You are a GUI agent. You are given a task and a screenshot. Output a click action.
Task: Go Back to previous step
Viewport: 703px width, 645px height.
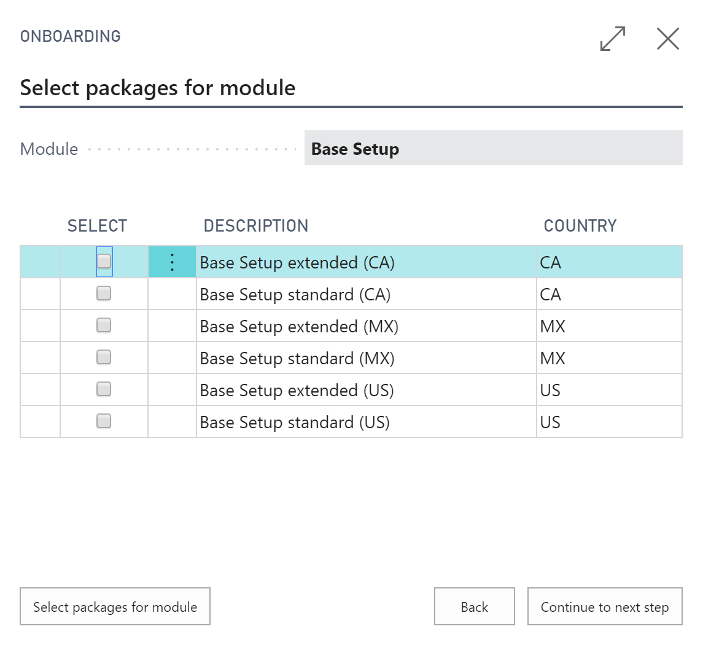(475, 606)
